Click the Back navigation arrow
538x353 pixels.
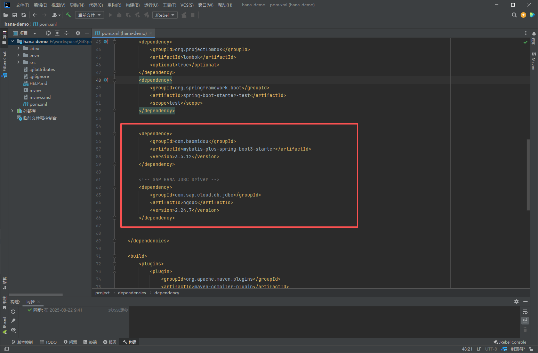[35, 15]
